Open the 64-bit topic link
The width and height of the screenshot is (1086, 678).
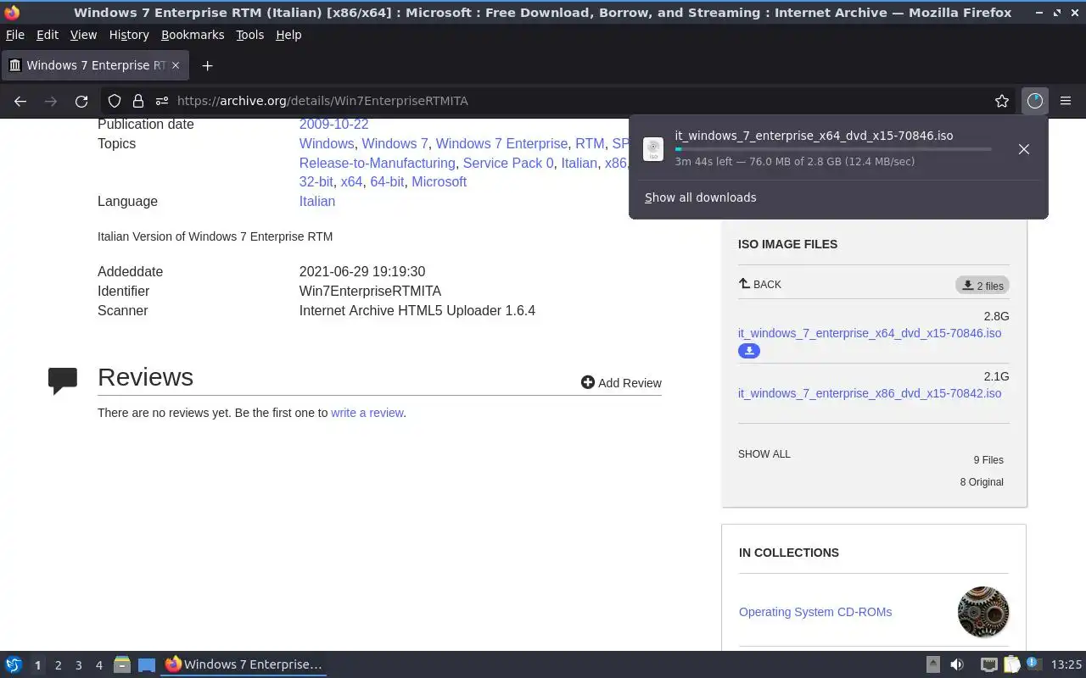click(x=387, y=181)
